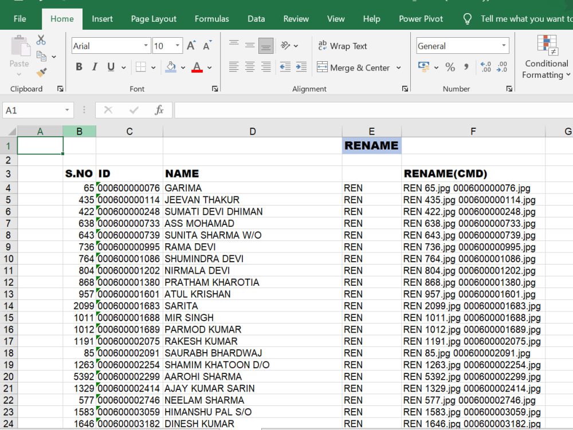
Task: Apply fill color bucket
Action: tap(171, 67)
